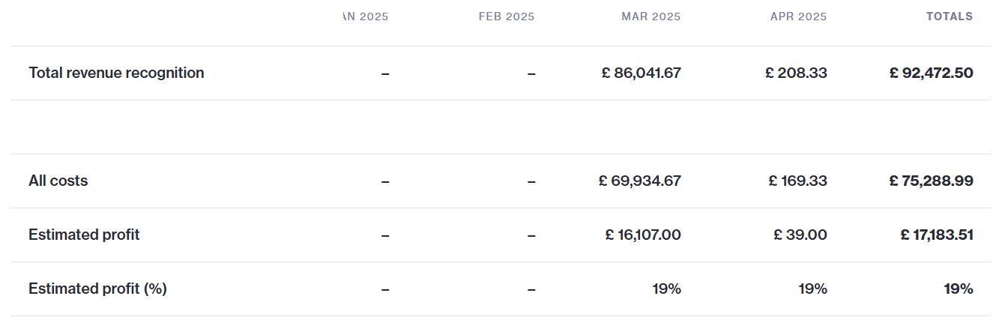Click the £ 69,934.67 March costs value
1002x323 pixels.
pyautogui.click(x=640, y=181)
